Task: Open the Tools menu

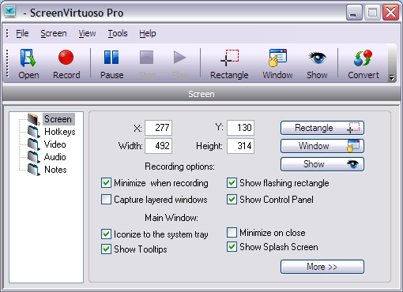Action: coord(118,33)
